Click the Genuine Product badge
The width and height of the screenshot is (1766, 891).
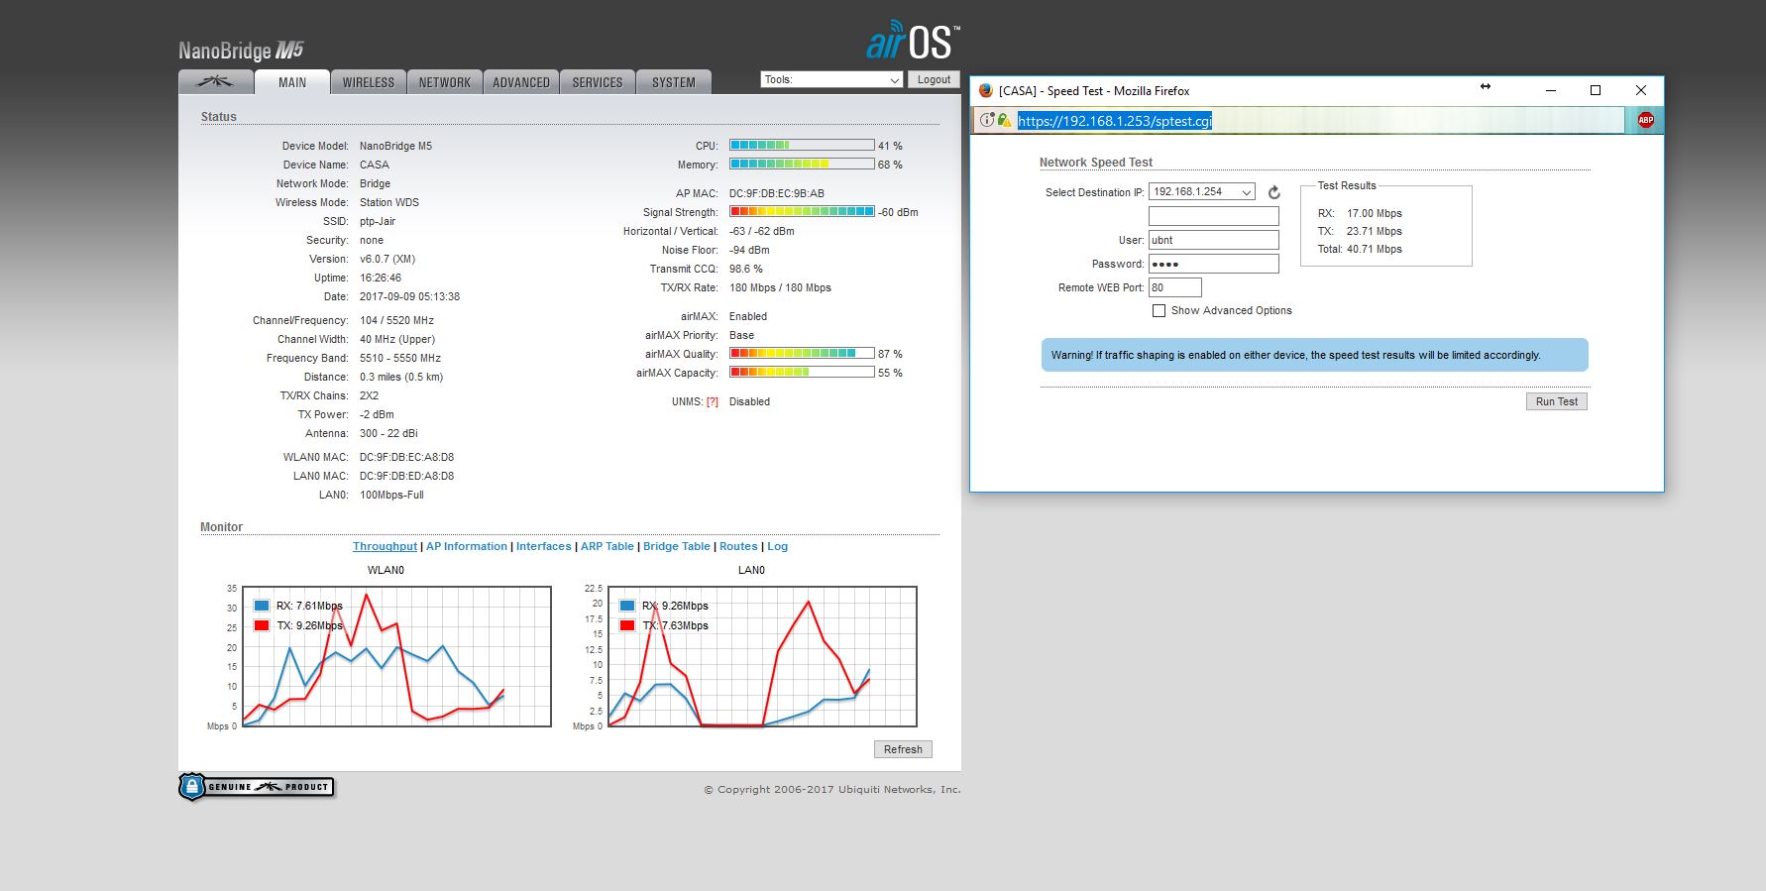pos(257,787)
